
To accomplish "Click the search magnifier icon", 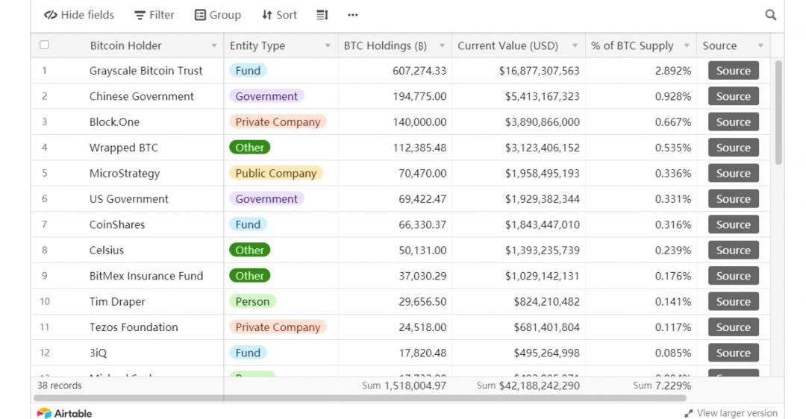I will click(770, 15).
